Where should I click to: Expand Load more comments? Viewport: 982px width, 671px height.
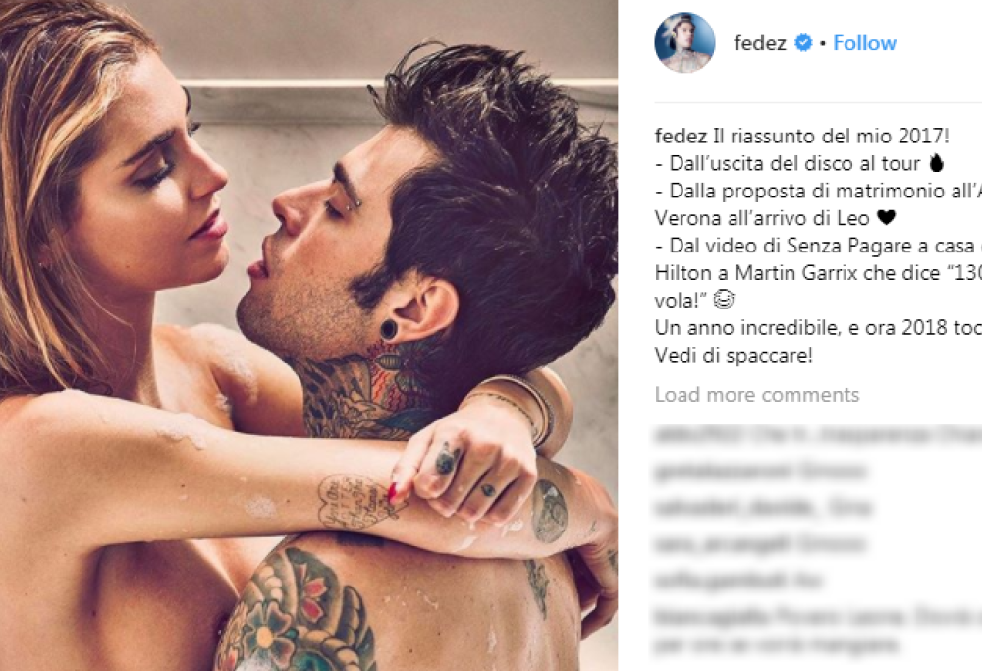[756, 395]
